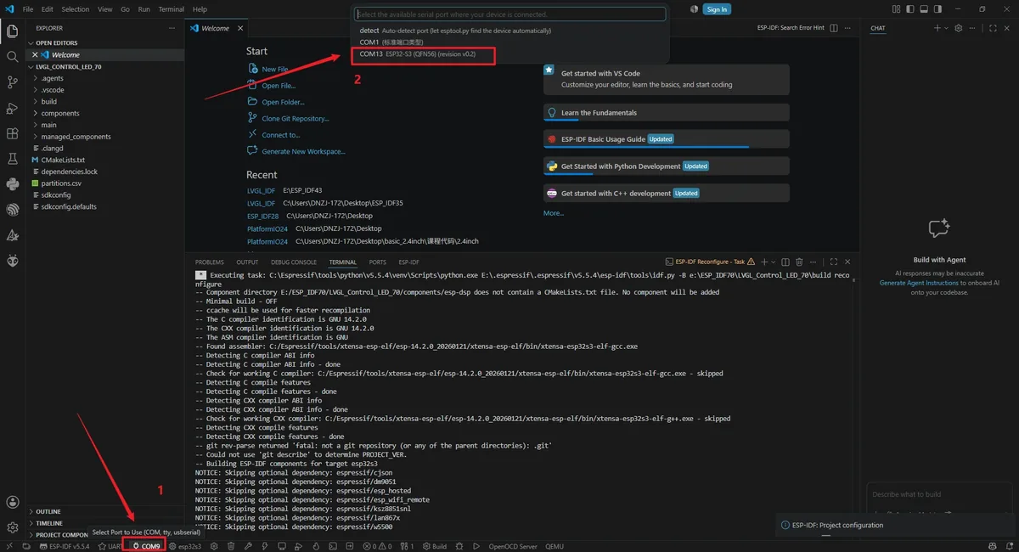
Task: Click the wrench build icon in status bar
Action: pyautogui.click(x=248, y=546)
